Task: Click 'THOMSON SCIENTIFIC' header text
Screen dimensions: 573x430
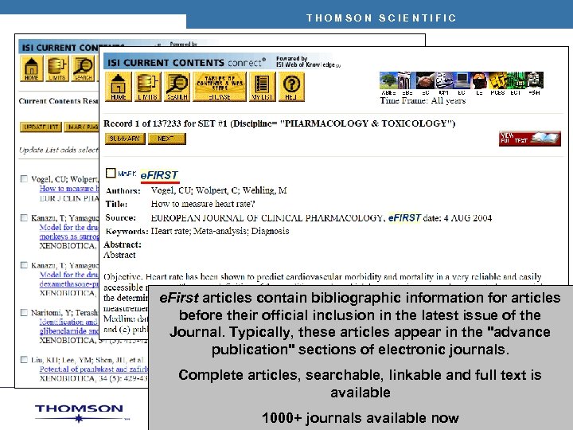Action: coord(381,18)
